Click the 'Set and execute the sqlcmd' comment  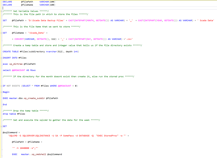[51, 120]
